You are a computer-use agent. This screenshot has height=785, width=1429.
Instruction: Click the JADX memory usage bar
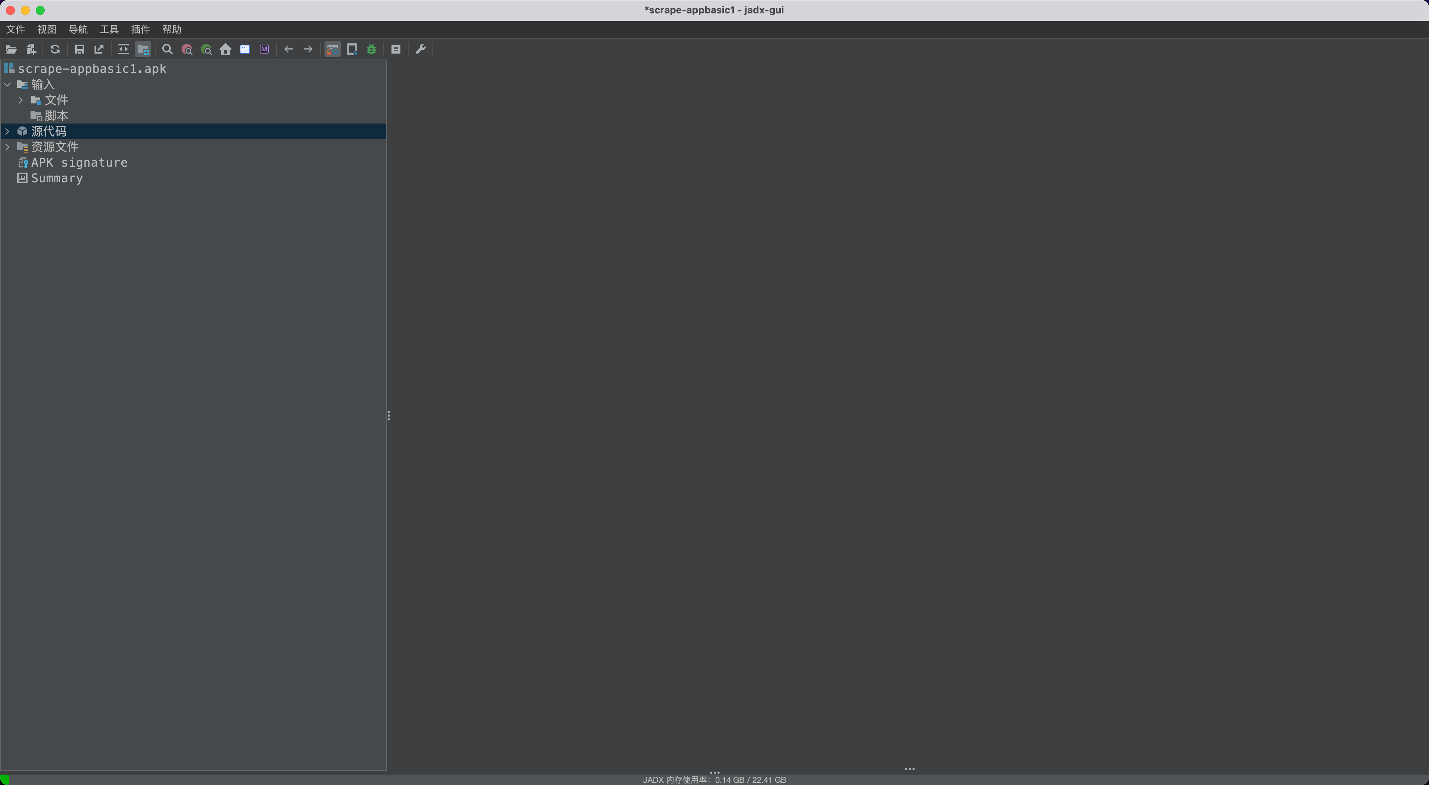pyautogui.click(x=714, y=779)
